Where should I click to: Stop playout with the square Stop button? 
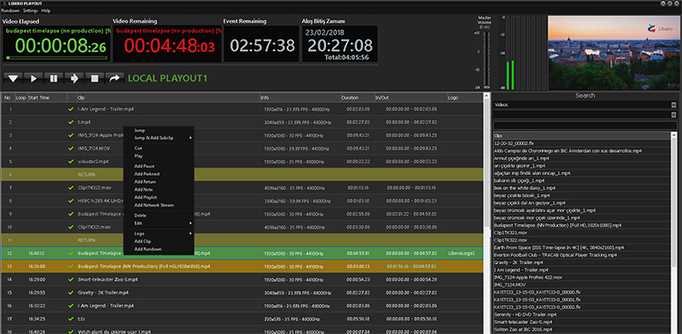pos(94,78)
